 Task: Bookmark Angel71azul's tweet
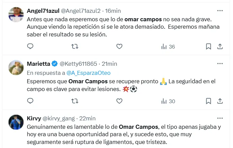(209, 46)
